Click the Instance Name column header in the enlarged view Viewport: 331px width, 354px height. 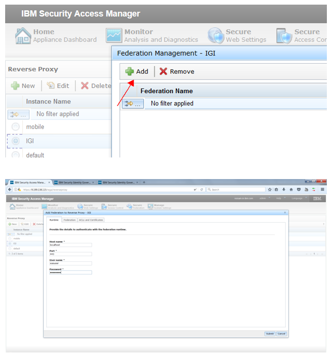[48, 101]
